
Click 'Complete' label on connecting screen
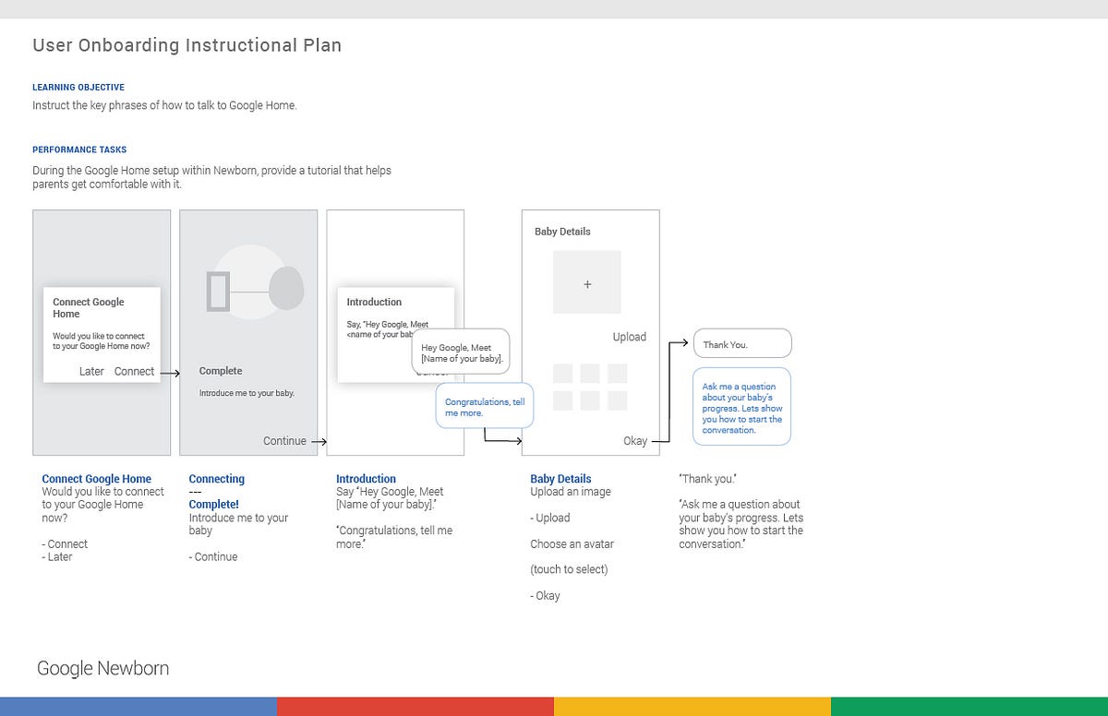tap(221, 371)
